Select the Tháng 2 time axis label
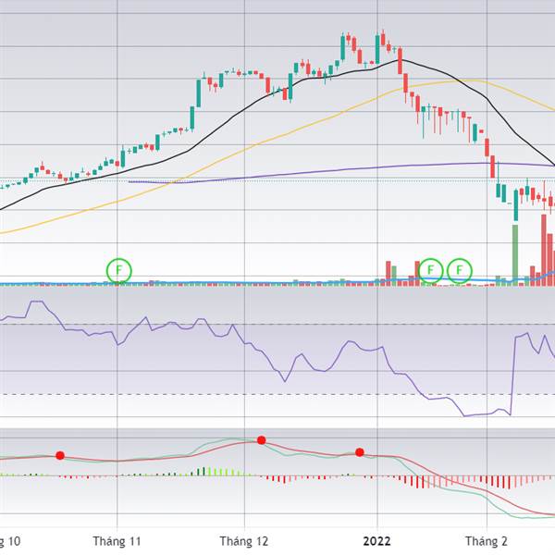555x555 pixels. pos(487,541)
